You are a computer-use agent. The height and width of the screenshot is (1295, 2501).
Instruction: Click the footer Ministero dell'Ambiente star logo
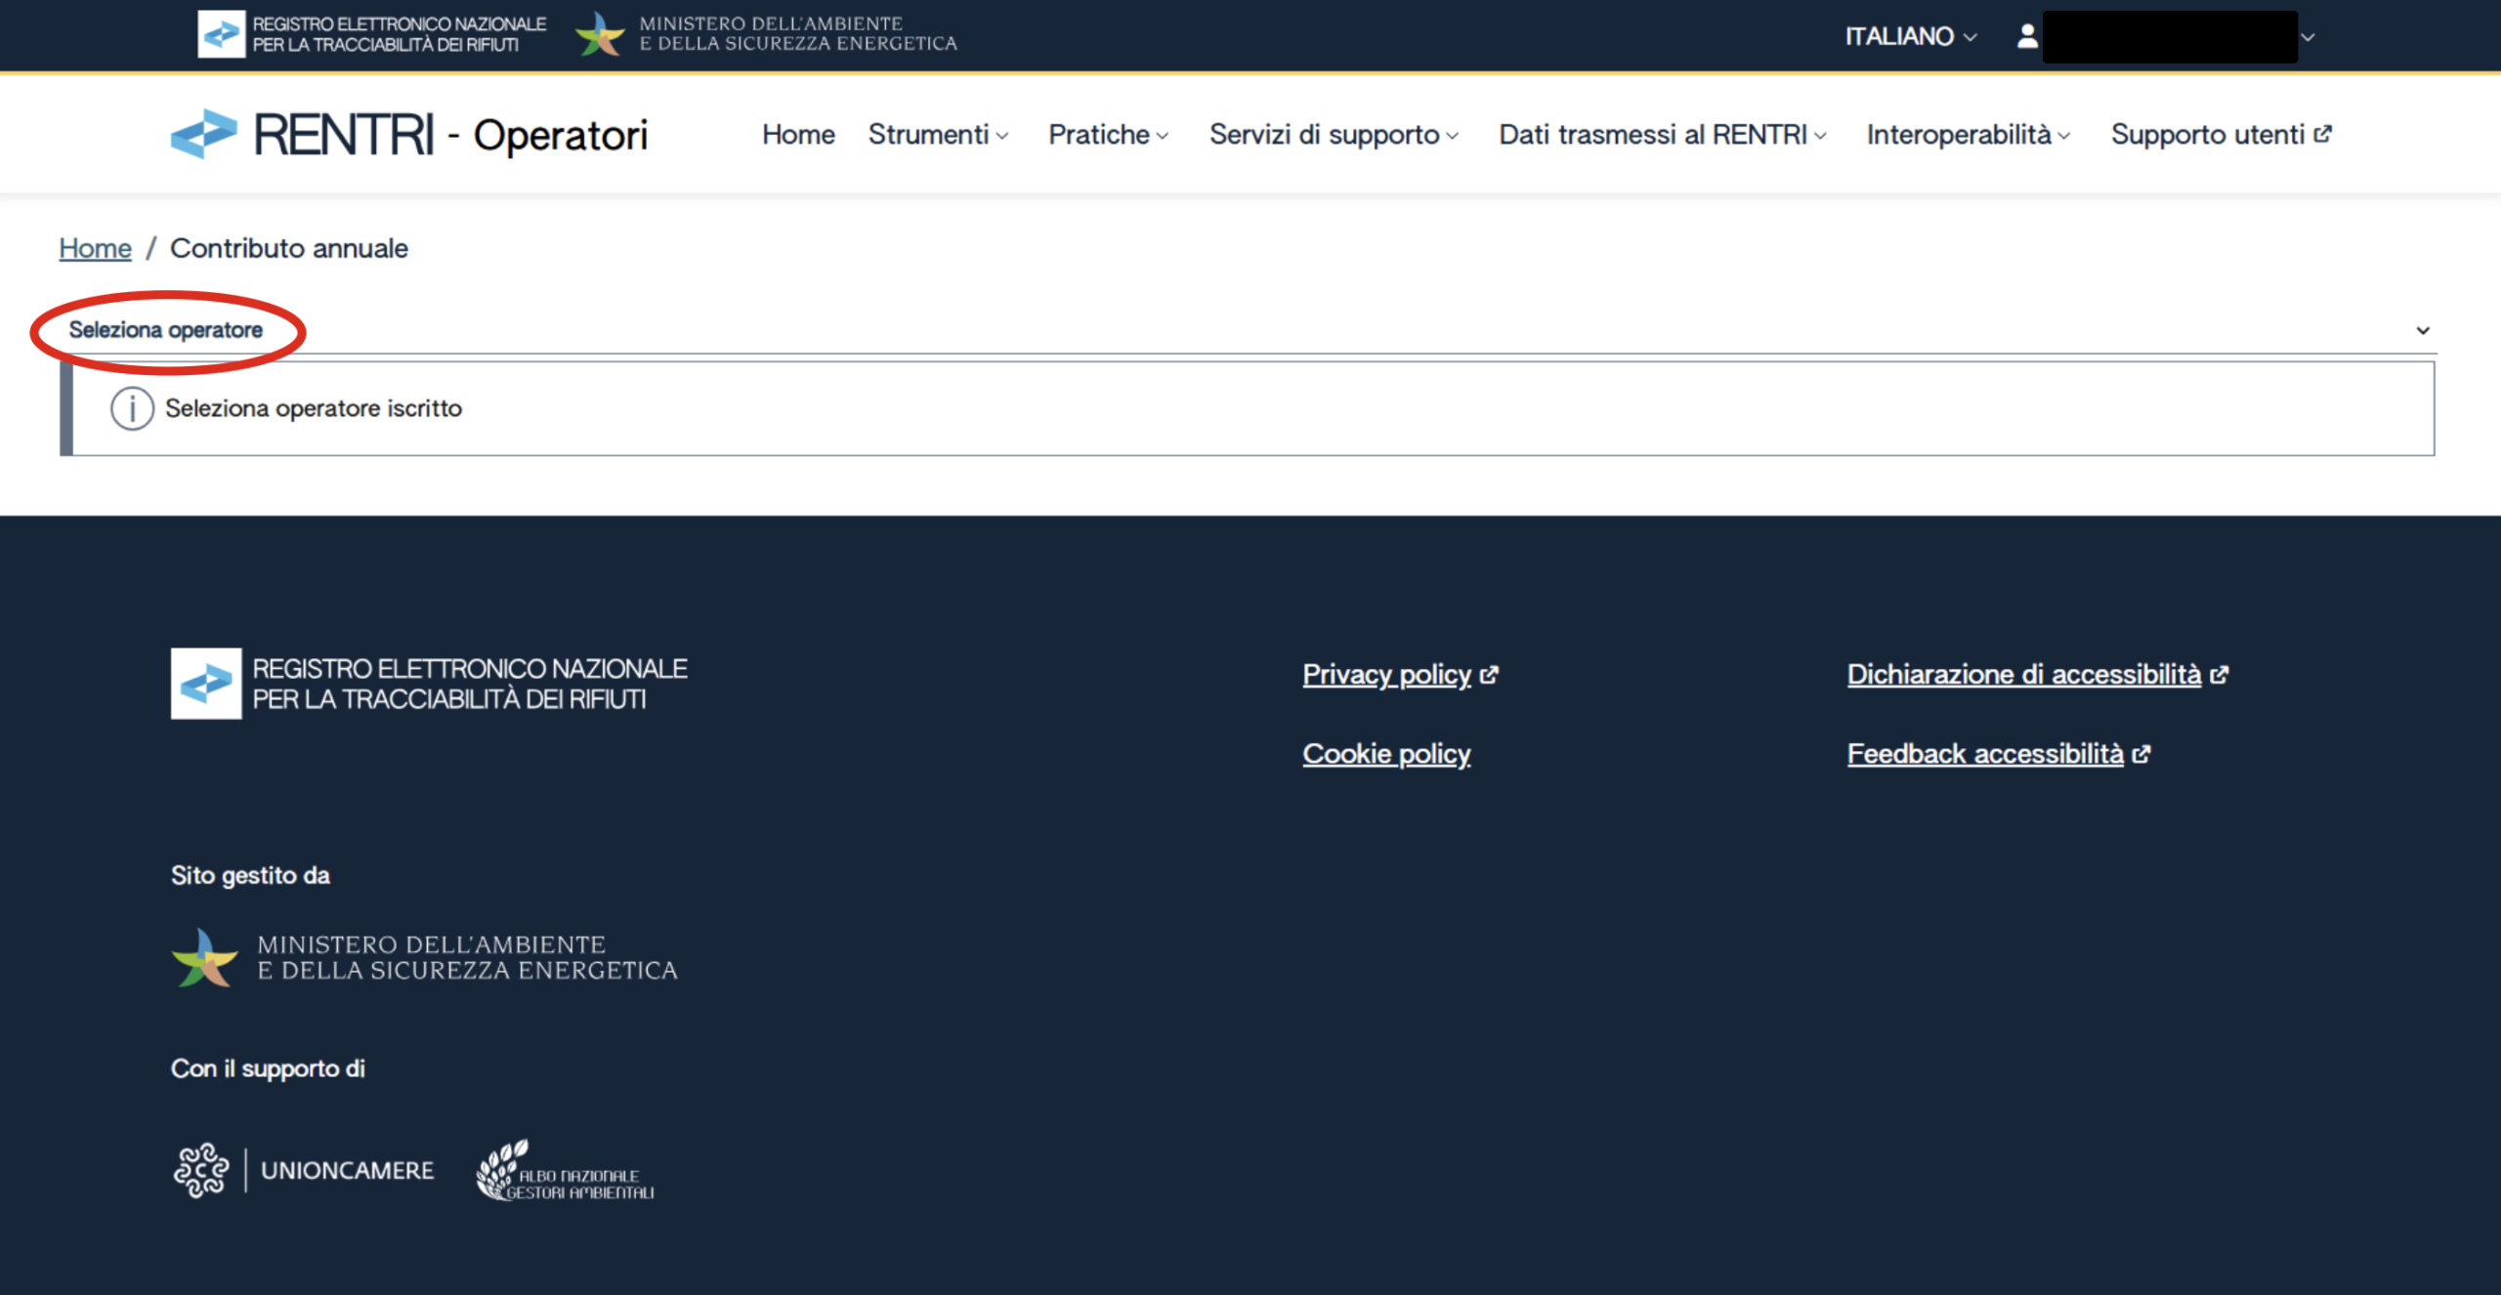[x=204, y=957]
